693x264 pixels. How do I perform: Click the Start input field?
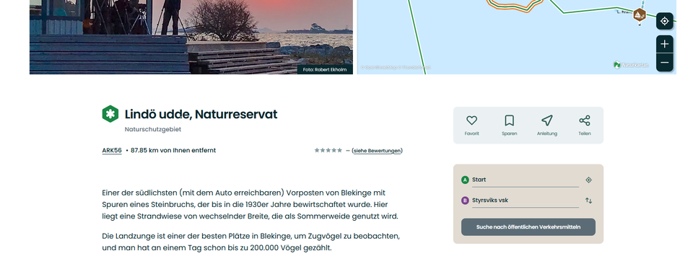(525, 180)
